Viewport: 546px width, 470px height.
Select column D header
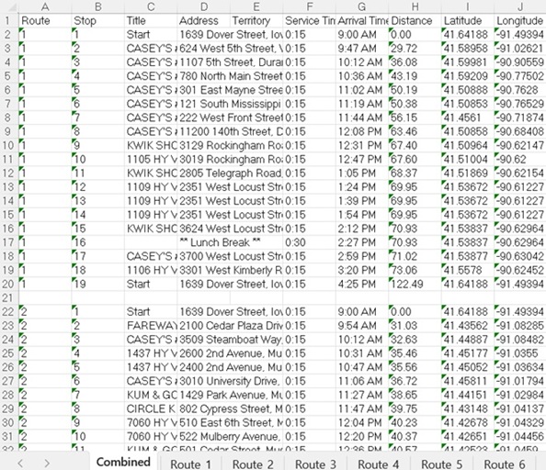(x=204, y=6)
